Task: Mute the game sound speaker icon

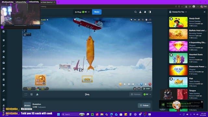Action: (135, 20)
